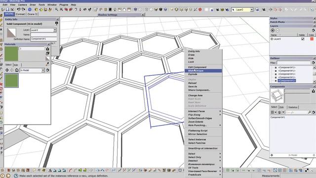Close the Shadow Settings panel
Screen dimensions: 316x178
point(143,15)
